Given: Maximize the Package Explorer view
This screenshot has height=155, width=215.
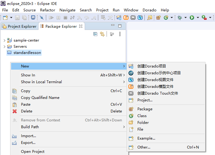Looking at the screenshot, I should pyautogui.click(x=120, y=26).
